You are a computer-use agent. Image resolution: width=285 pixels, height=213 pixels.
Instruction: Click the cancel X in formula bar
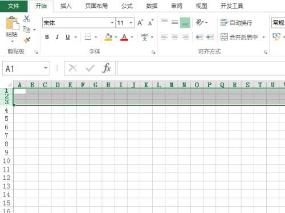73,68
